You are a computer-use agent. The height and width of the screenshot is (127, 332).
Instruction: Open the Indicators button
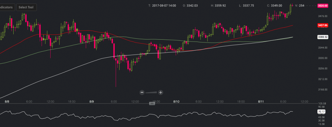pyautogui.click(x=7, y=7)
